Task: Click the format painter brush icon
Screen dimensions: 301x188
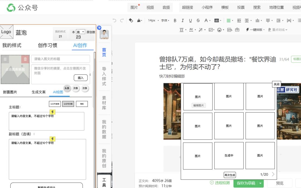Action: 139,21
